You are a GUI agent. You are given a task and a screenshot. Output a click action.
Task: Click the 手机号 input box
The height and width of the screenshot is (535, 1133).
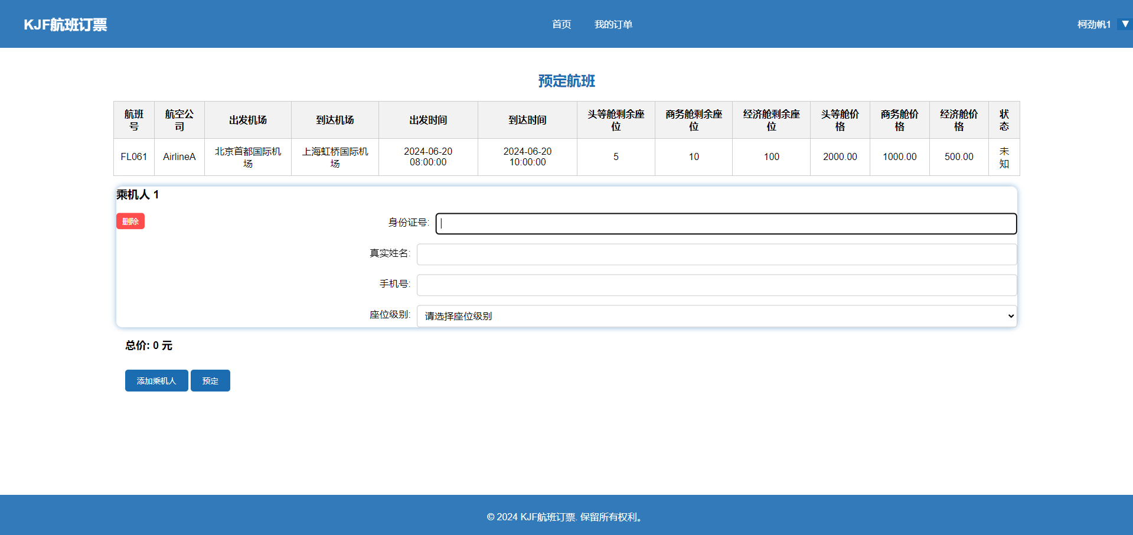[x=716, y=285]
